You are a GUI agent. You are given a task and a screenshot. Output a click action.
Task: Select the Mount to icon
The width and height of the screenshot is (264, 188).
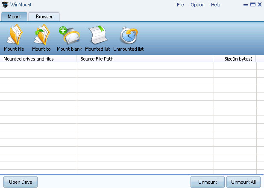[x=41, y=35]
